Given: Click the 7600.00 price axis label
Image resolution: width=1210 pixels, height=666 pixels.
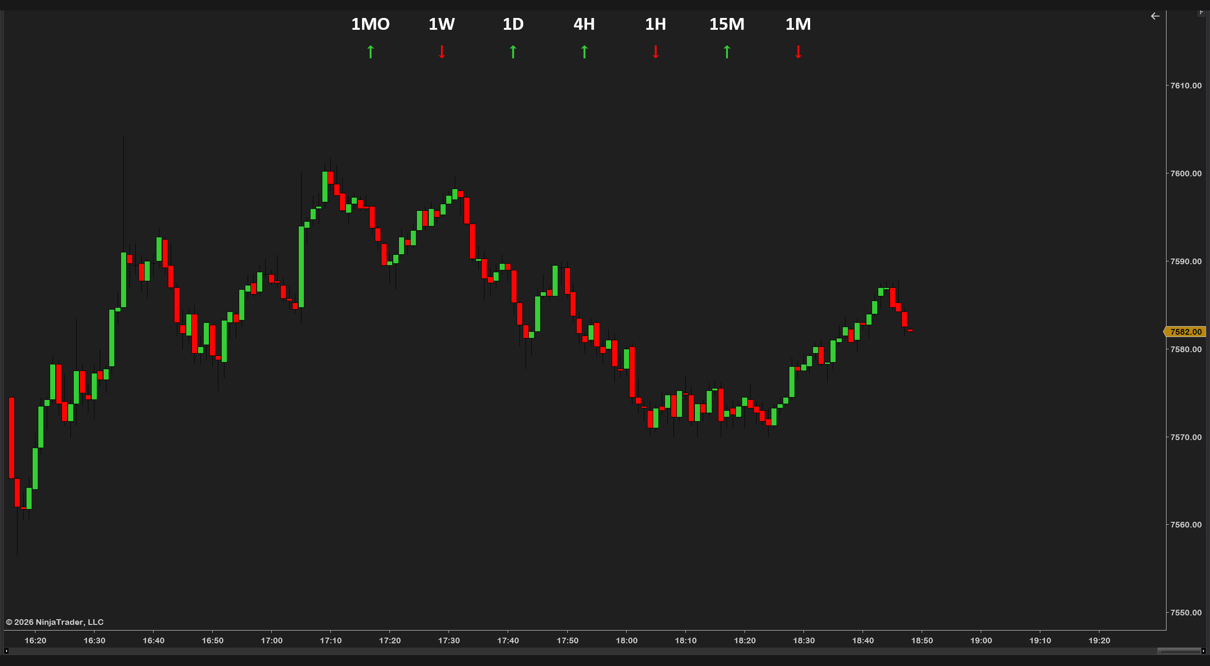Looking at the screenshot, I should [x=1186, y=173].
